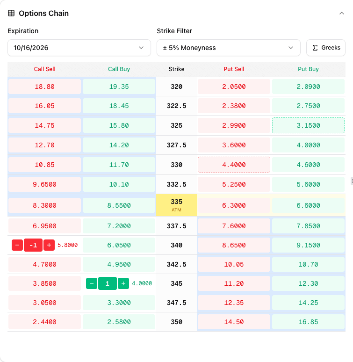The image size is (353, 362).
Task: Select Put Buy 4.6000 at strike 330
Action: point(308,165)
